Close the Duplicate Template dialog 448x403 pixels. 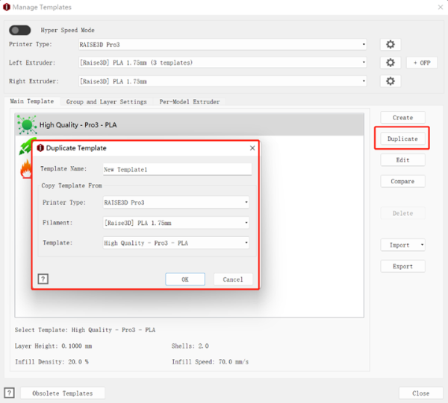(252, 148)
